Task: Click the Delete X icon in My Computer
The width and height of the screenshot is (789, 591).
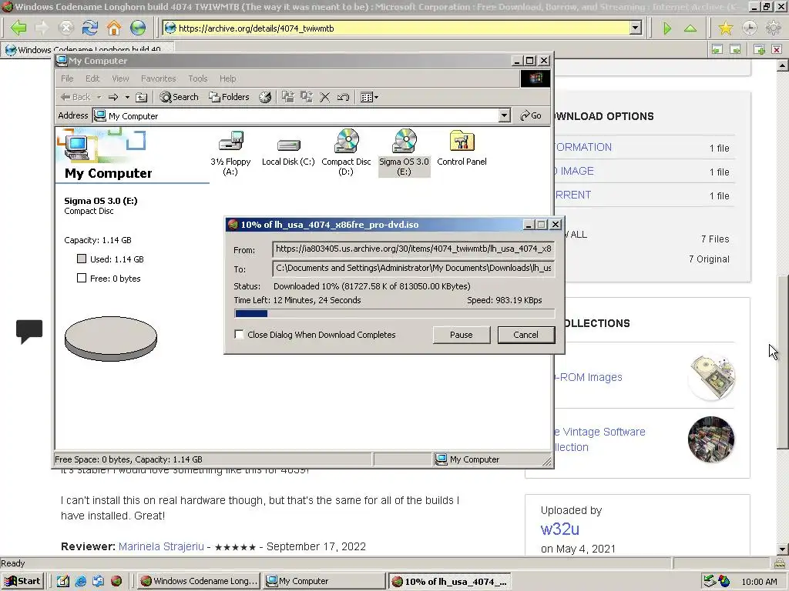Action: (x=325, y=97)
